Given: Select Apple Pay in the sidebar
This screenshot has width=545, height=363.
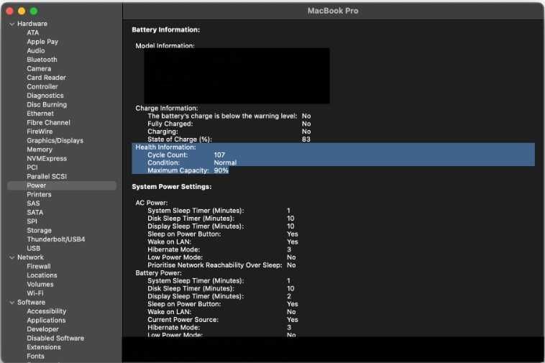Looking at the screenshot, I should tap(42, 42).
